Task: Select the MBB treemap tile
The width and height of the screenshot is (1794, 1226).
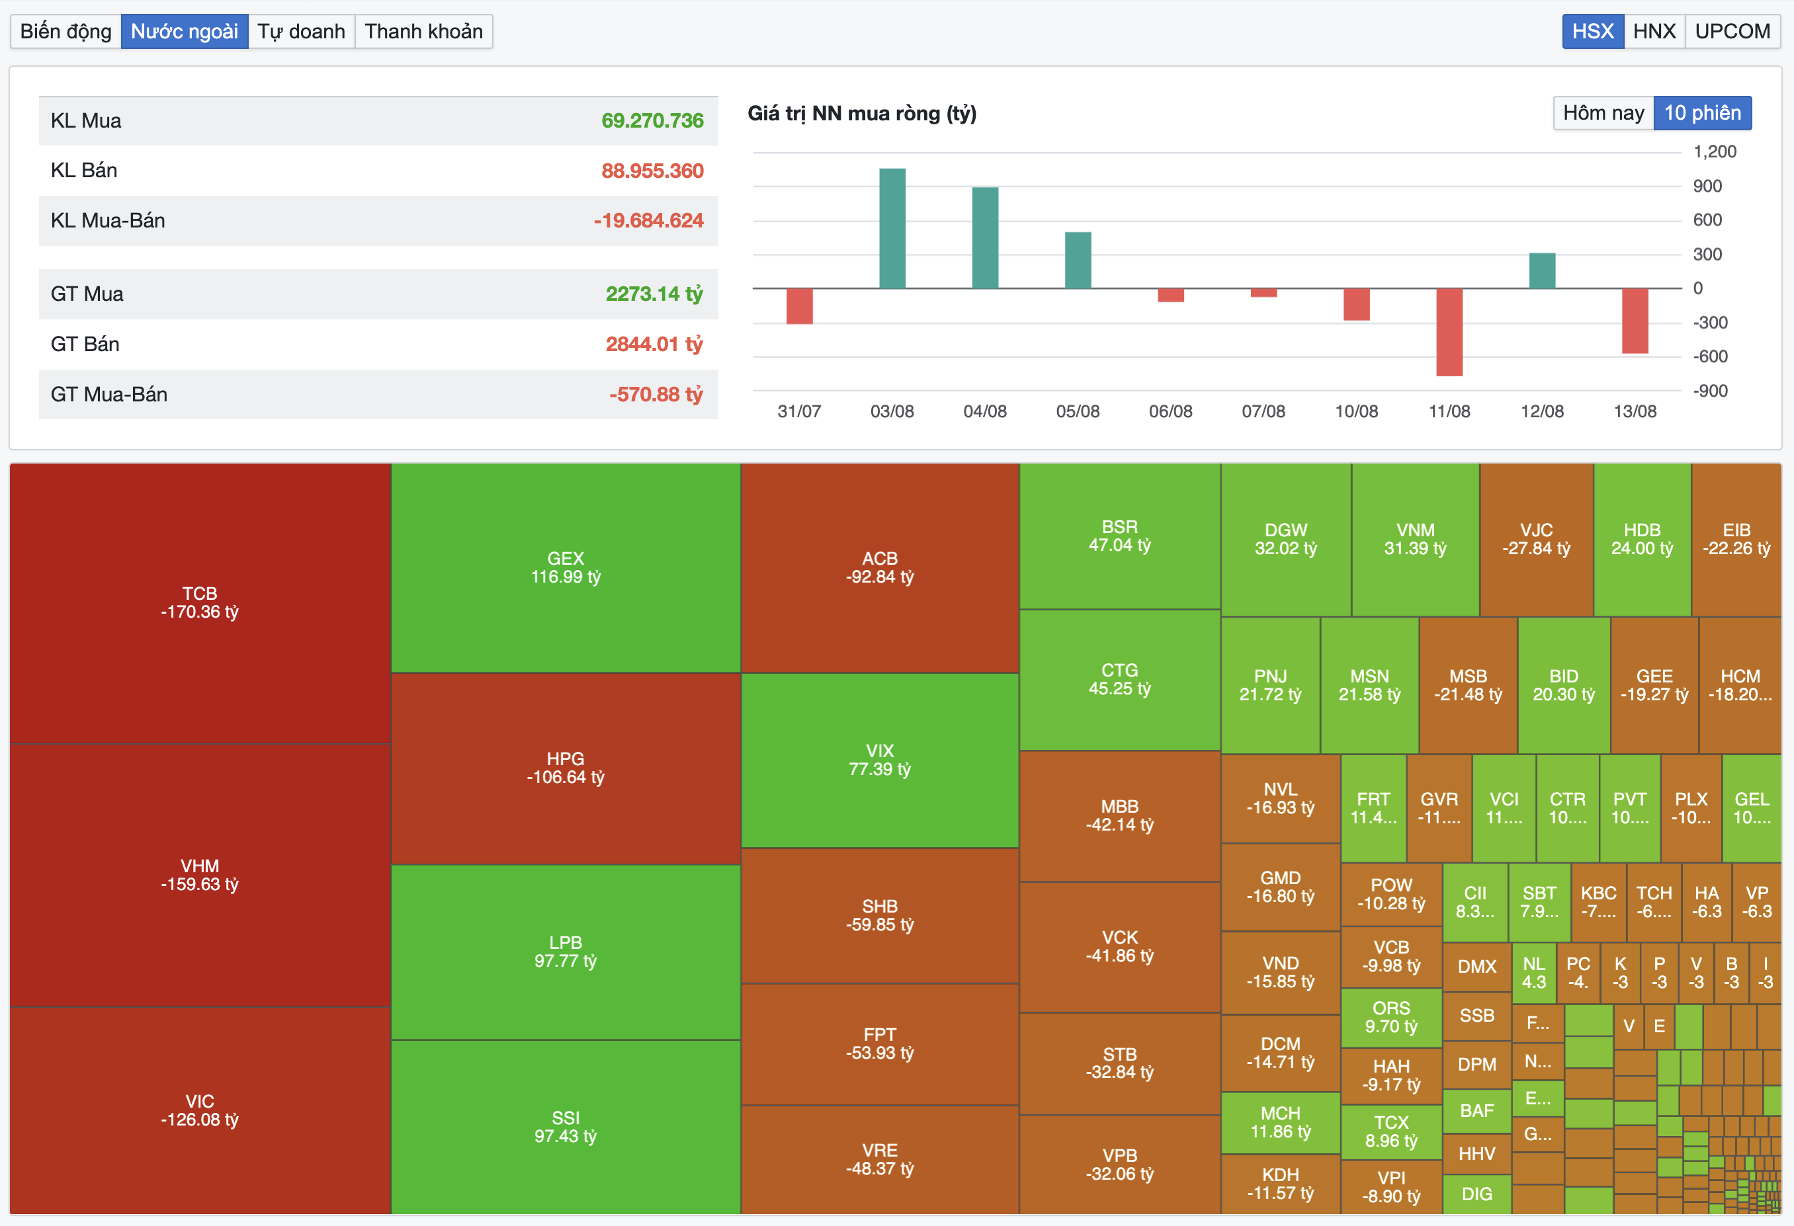Action: click(1120, 816)
